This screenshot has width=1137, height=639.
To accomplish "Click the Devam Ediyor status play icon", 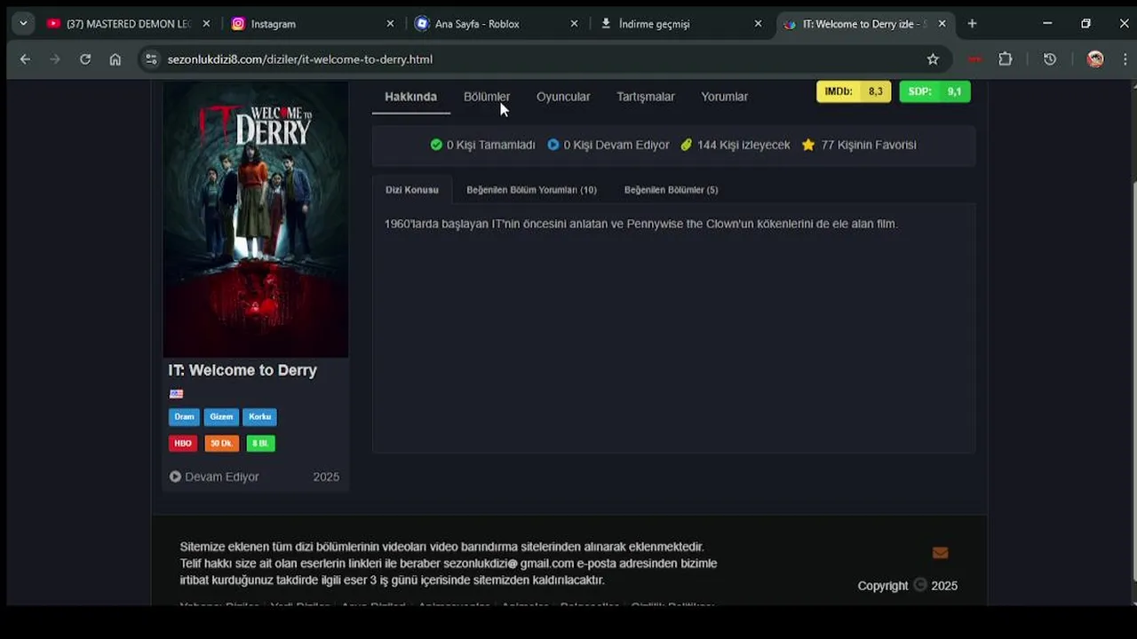I will click(175, 477).
